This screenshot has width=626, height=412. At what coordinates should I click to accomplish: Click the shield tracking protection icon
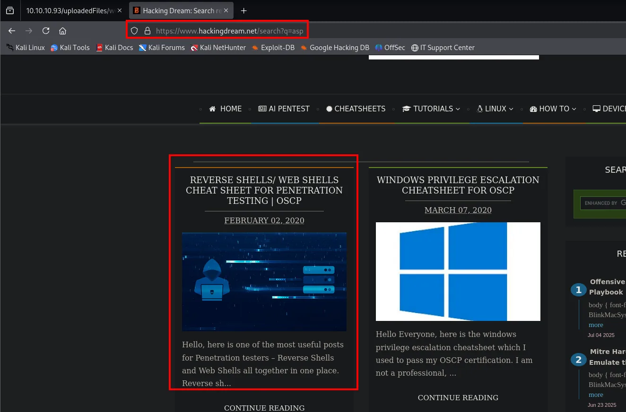pos(134,31)
